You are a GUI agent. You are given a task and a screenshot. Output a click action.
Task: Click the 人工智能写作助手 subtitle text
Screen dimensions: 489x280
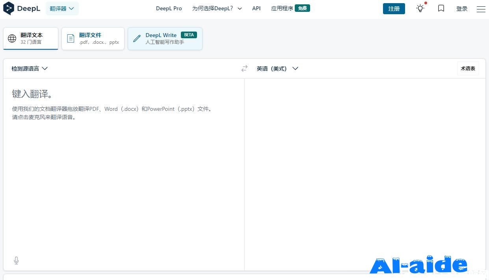[x=165, y=42]
